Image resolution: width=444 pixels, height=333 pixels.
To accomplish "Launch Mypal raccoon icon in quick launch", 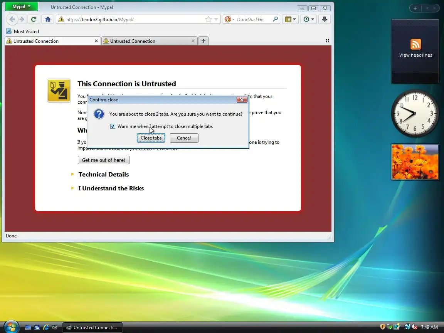I will tap(55, 328).
